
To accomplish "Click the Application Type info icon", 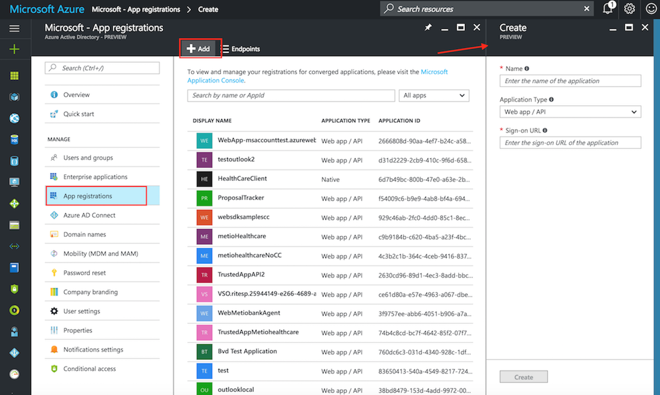I will (x=552, y=99).
